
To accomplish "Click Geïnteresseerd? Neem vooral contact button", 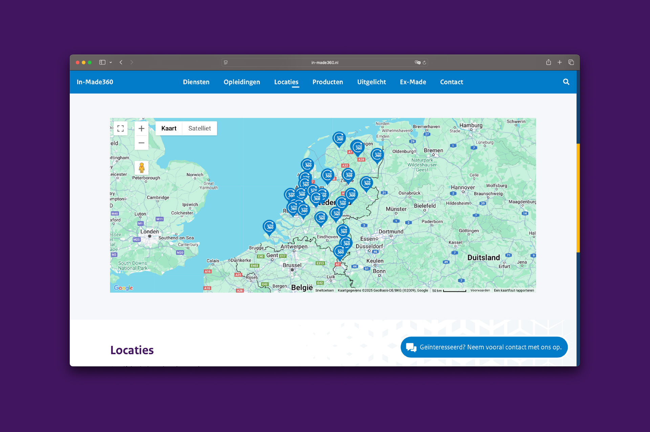I will (x=484, y=347).
